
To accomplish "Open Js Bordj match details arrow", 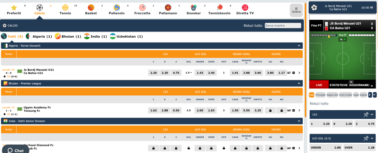I will 299,73.
